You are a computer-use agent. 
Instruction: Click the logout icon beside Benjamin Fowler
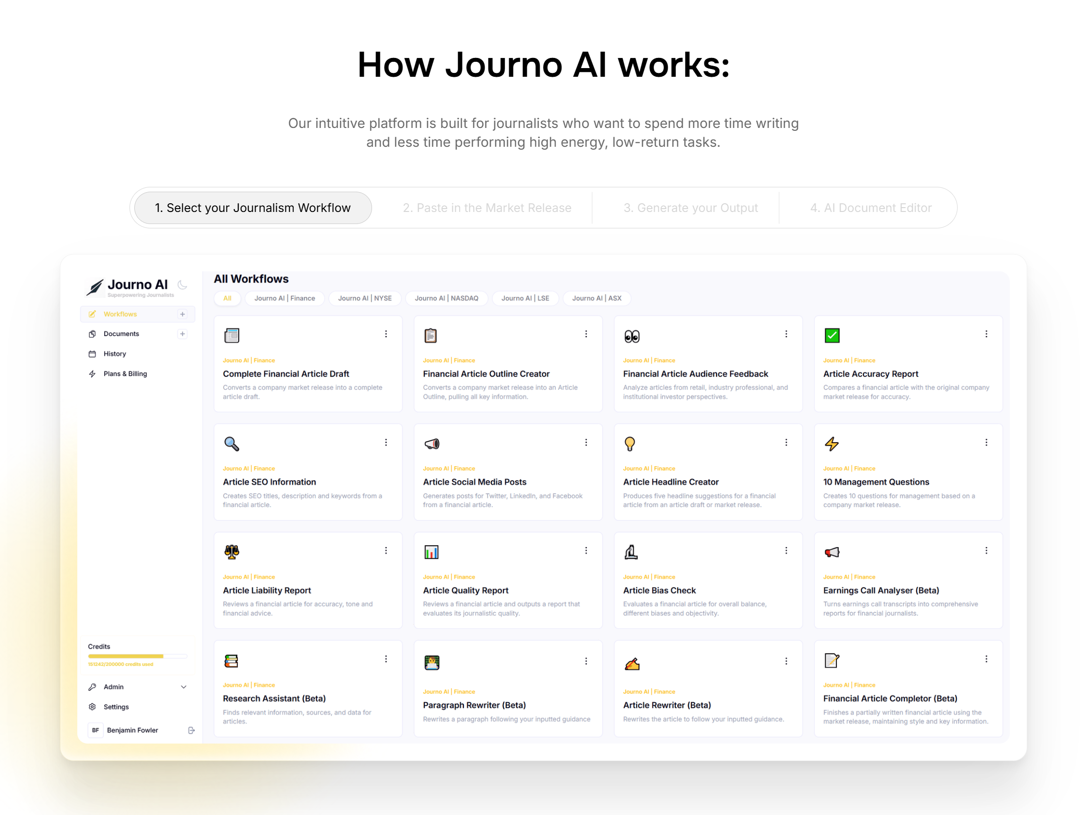[x=191, y=731]
